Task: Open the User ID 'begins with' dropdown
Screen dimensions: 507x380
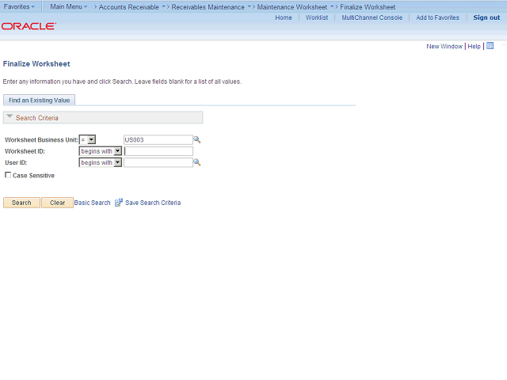Action: click(101, 162)
